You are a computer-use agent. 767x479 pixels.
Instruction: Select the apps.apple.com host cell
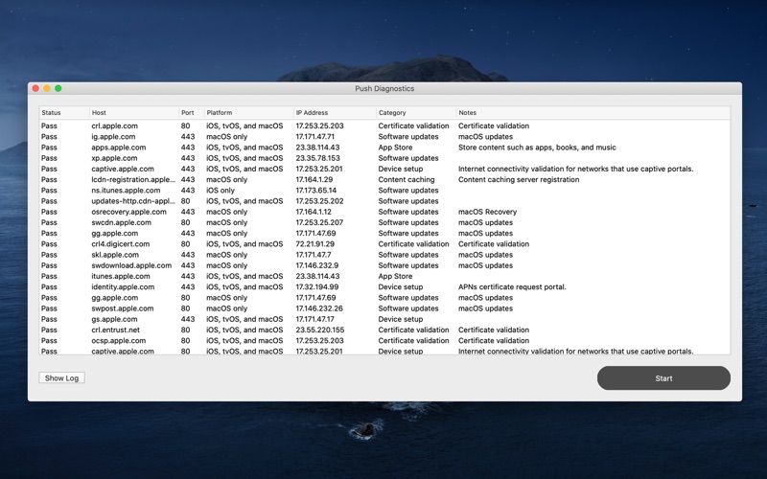[x=118, y=148]
